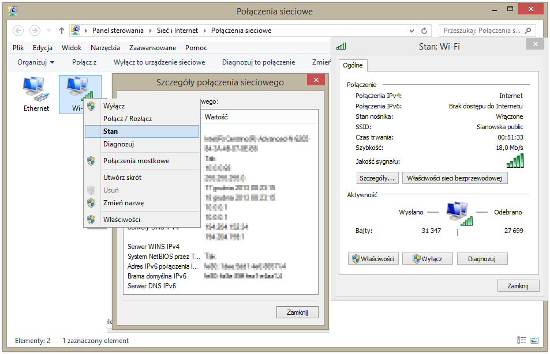Viewport: 550px width, 354px height.
Task: Click Właściwości button in Stan dialog
Action: [x=373, y=259]
